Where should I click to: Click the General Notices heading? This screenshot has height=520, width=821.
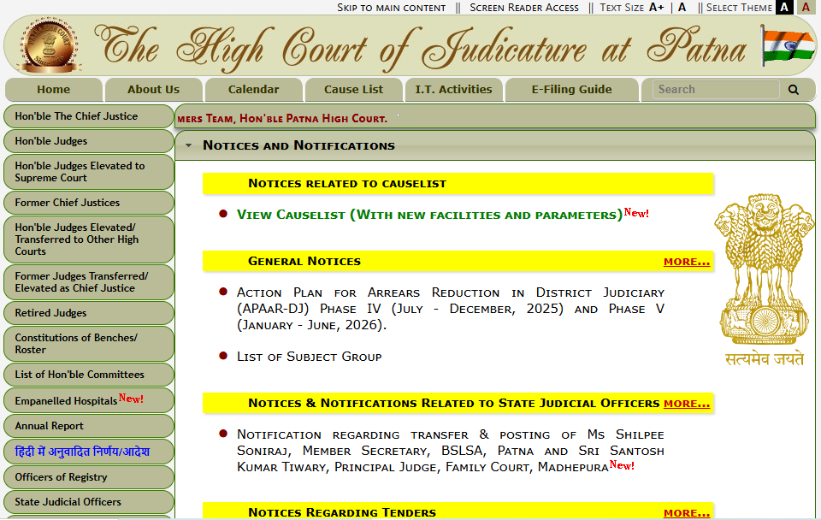[304, 261]
